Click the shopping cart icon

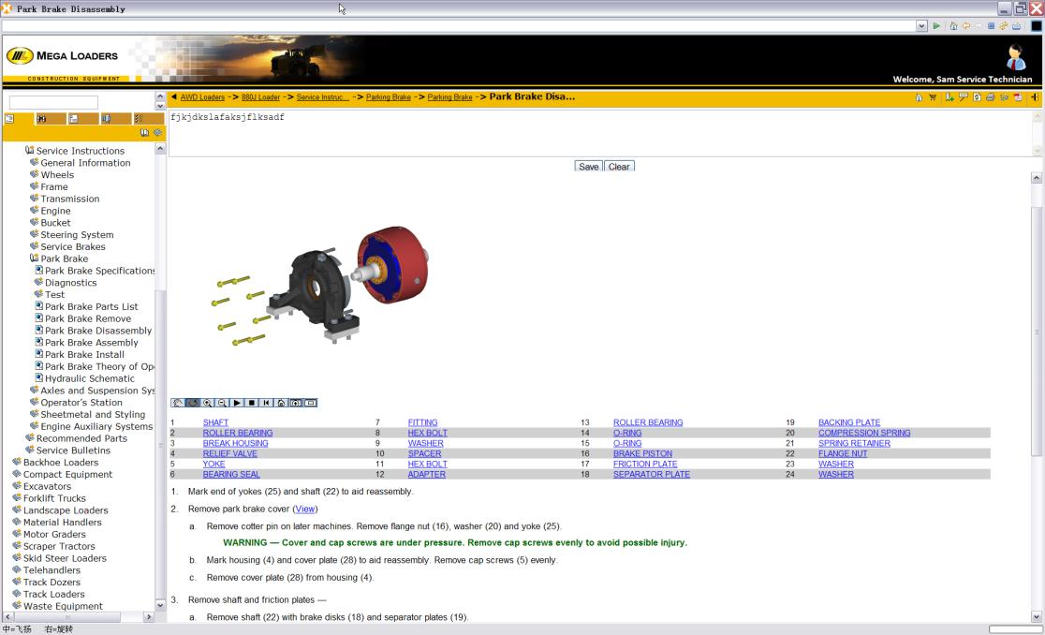[932, 97]
